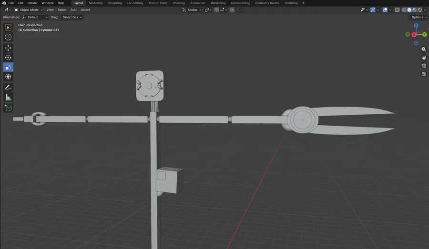The width and height of the screenshot is (429, 249).
Task: Open the File menu
Action: [11, 3]
